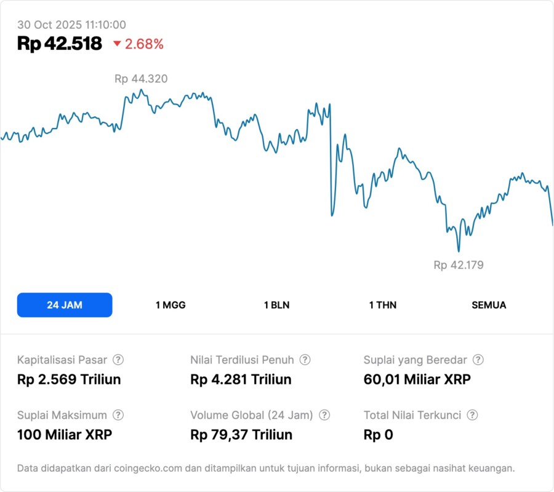Click the Rp 42.179 low price label
This screenshot has width=554, height=492.
pyautogui.click(x=459, y=265)
